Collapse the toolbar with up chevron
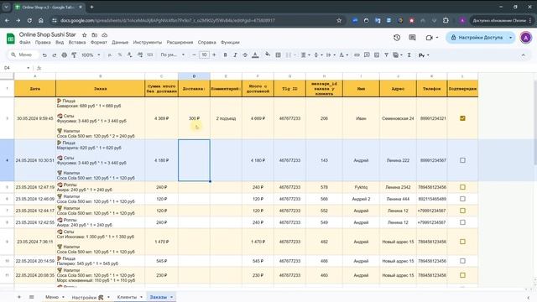The height and width of the screenshot is (302, 537). tap(523, 55)
